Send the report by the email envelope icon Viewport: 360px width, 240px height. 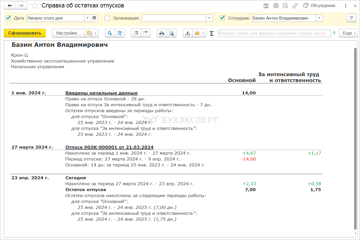pos(197,33)
